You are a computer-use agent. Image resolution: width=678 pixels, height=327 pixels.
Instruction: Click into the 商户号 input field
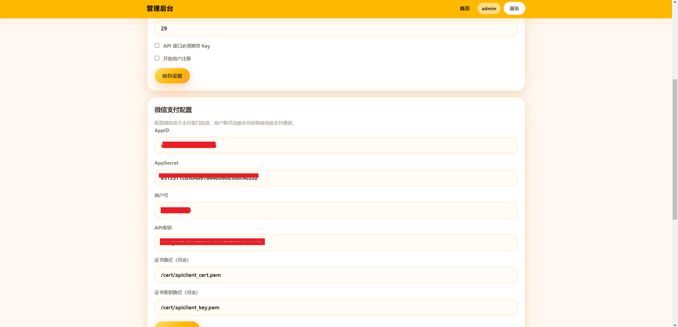[336, 210]
